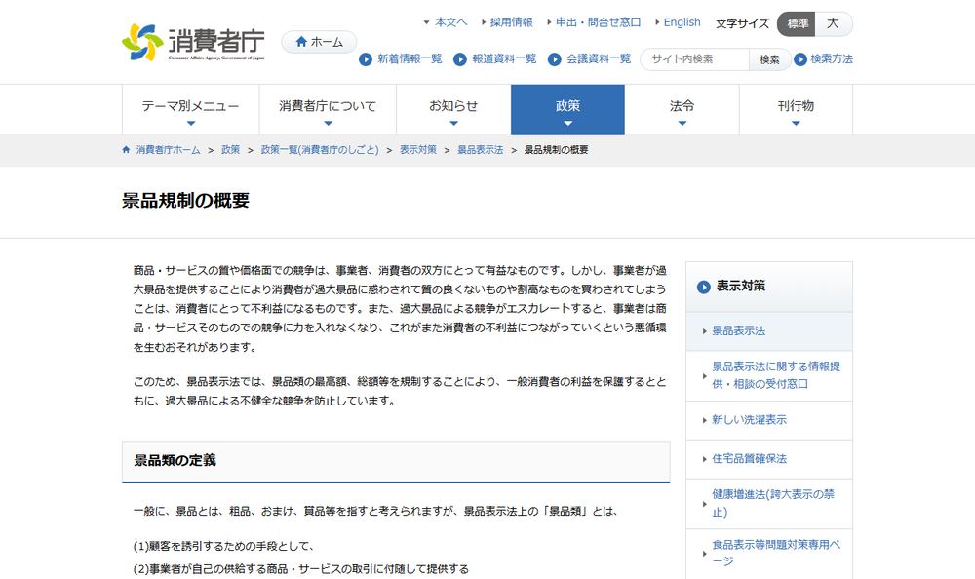This screenshot has height=579, width=975.
Task: Focus the サイト内検索 search field
Action: pyautogui.click(x=694, y=59)
